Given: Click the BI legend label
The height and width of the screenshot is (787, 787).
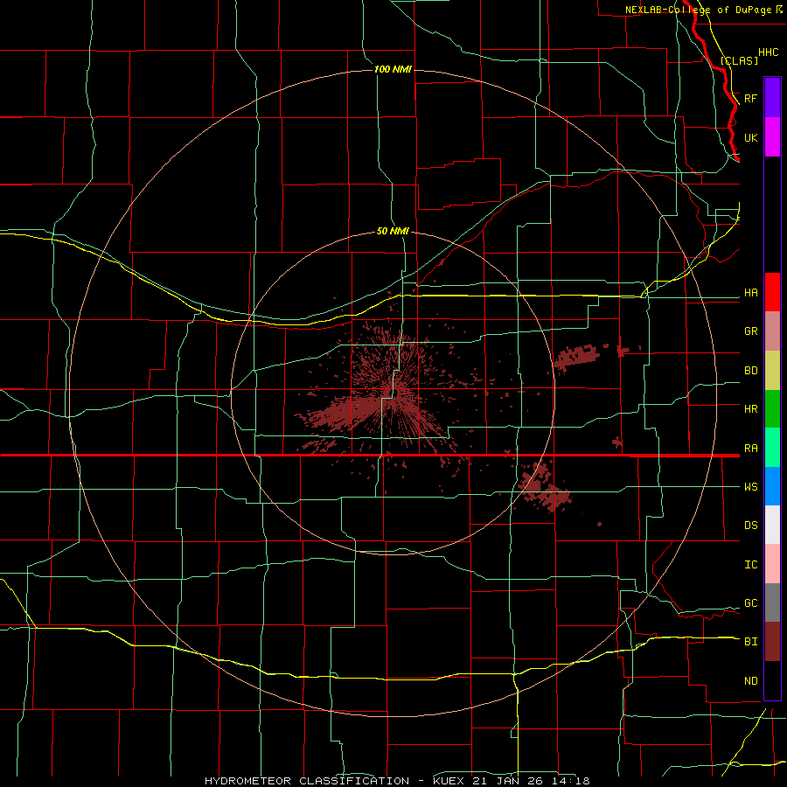Looking at the screenshot, I should (x=750, y=642).
